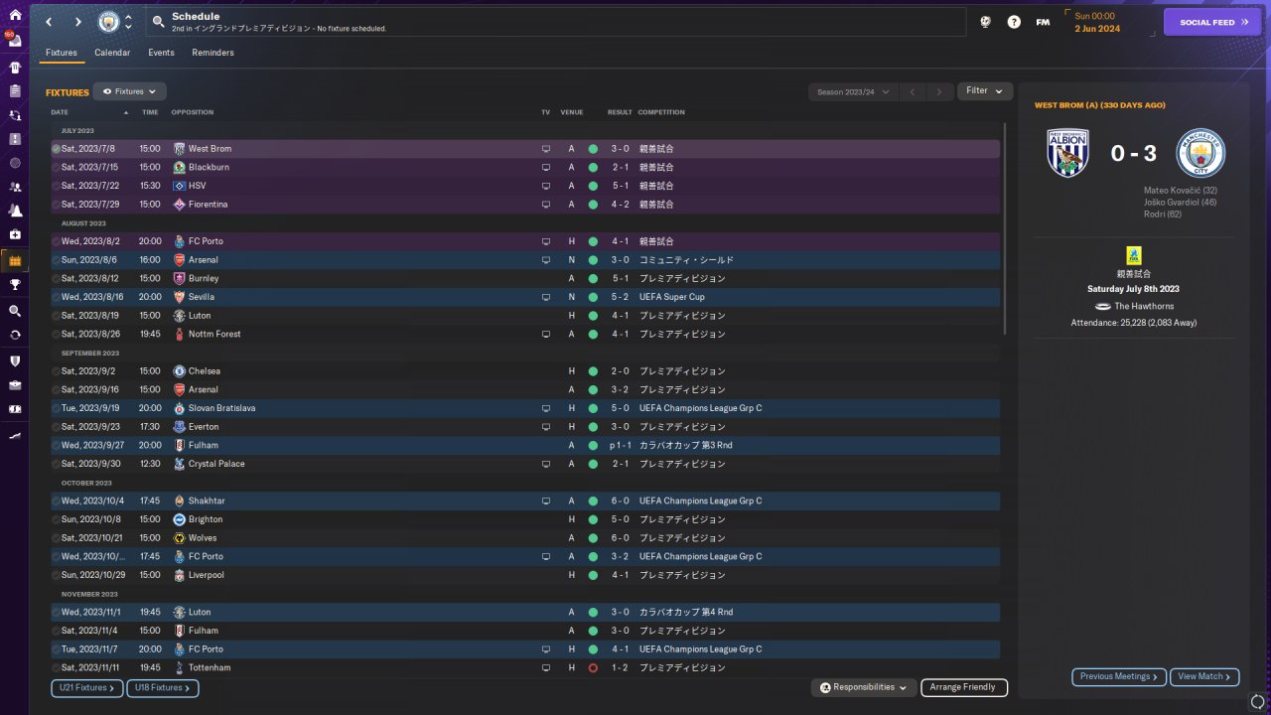Click the search magnifier beside Schedule title

pyautogui.click(x=159, y=22)
